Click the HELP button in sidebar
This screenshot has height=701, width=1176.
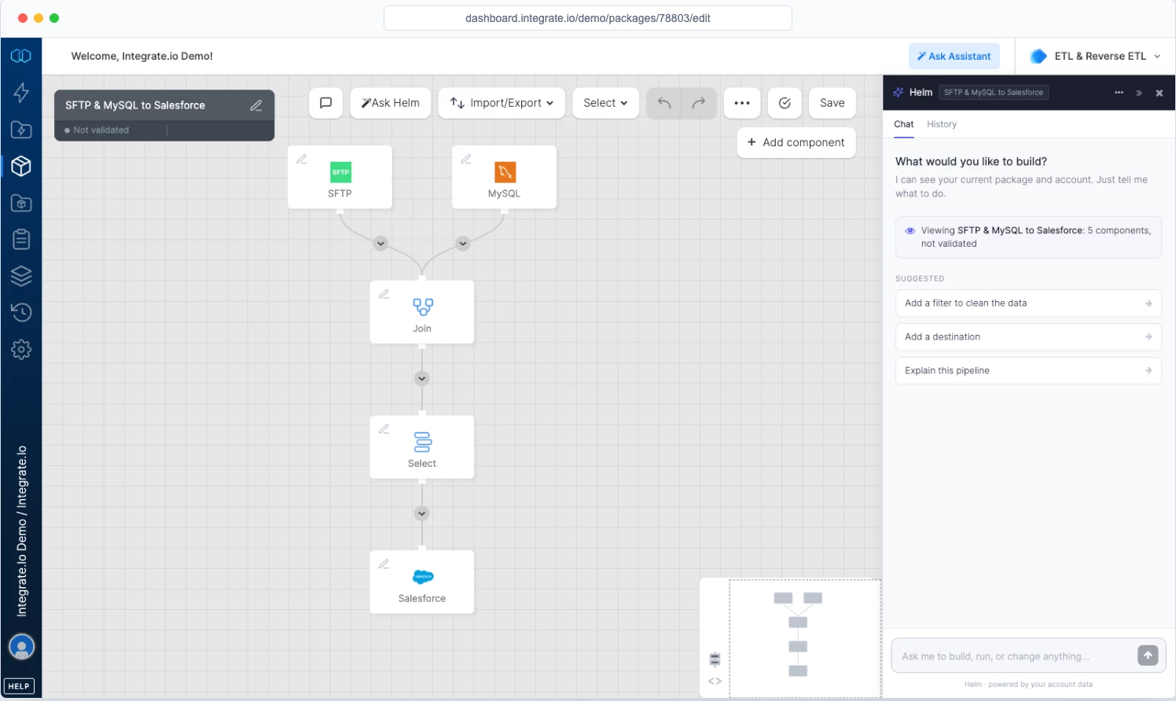19,686
